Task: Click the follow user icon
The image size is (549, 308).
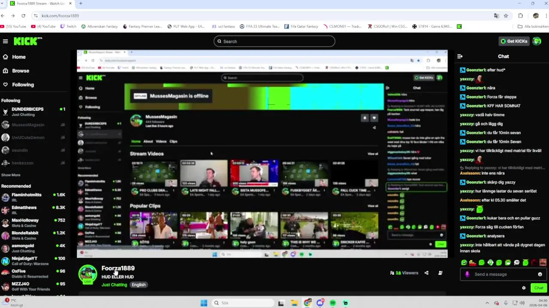Action: (x=440, y=273)
